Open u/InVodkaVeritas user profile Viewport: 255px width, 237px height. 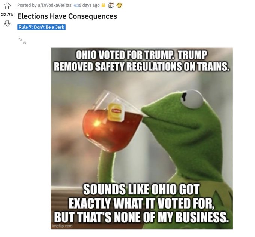pos(54,5)
